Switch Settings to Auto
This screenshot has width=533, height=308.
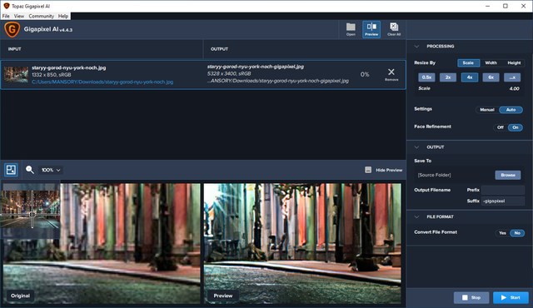pos(511,110)
